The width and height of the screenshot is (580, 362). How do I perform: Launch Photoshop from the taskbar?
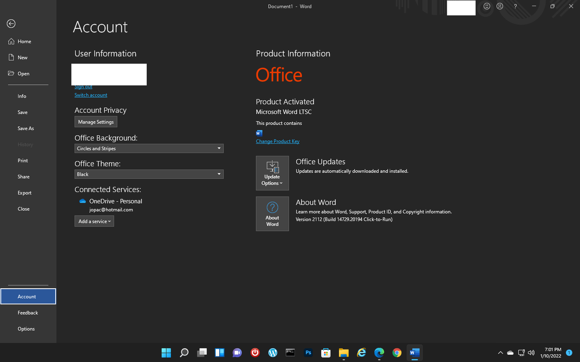click(308, 352)
